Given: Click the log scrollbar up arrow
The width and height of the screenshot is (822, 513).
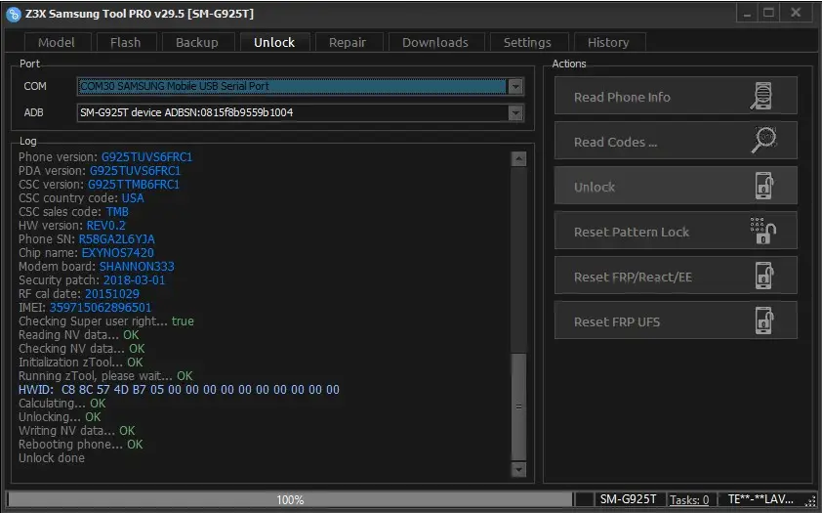Looking at the screenshot, I should click(518, 159).
